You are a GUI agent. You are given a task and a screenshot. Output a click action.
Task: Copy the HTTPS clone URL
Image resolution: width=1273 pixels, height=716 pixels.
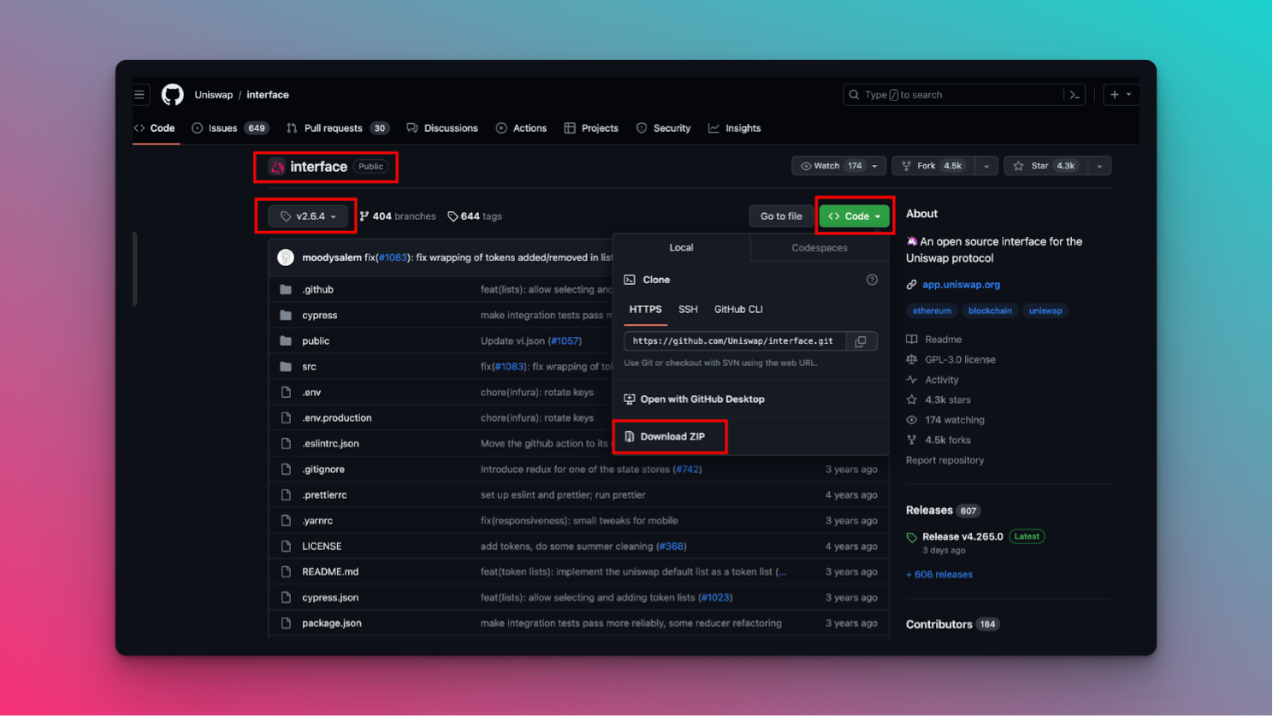pyautogui.click(x=861, y=341)
